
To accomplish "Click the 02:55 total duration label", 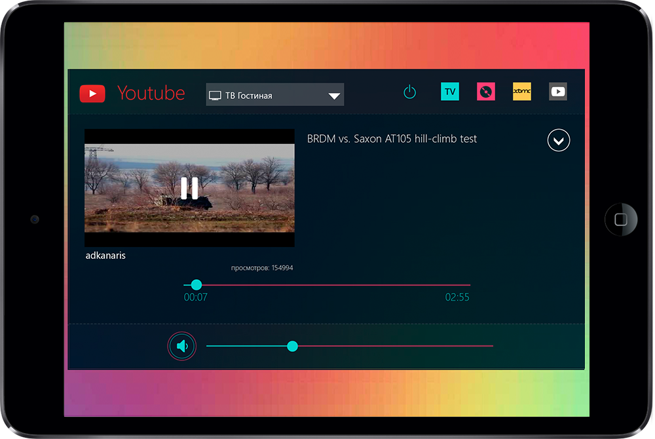I will (457, 297).
